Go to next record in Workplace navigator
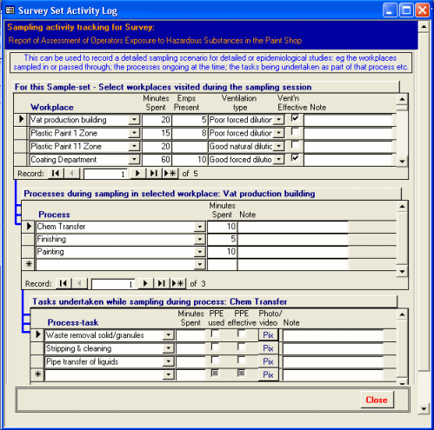This screenshot has width=434, height=430. click(137, 174)
